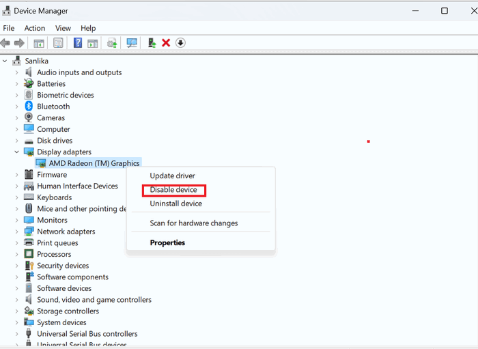Select the Security devices key icon
The height and width of the screenshot is (349, 478).
pos(29,265)
